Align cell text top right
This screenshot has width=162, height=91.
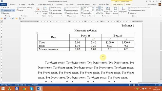(102, 8)
